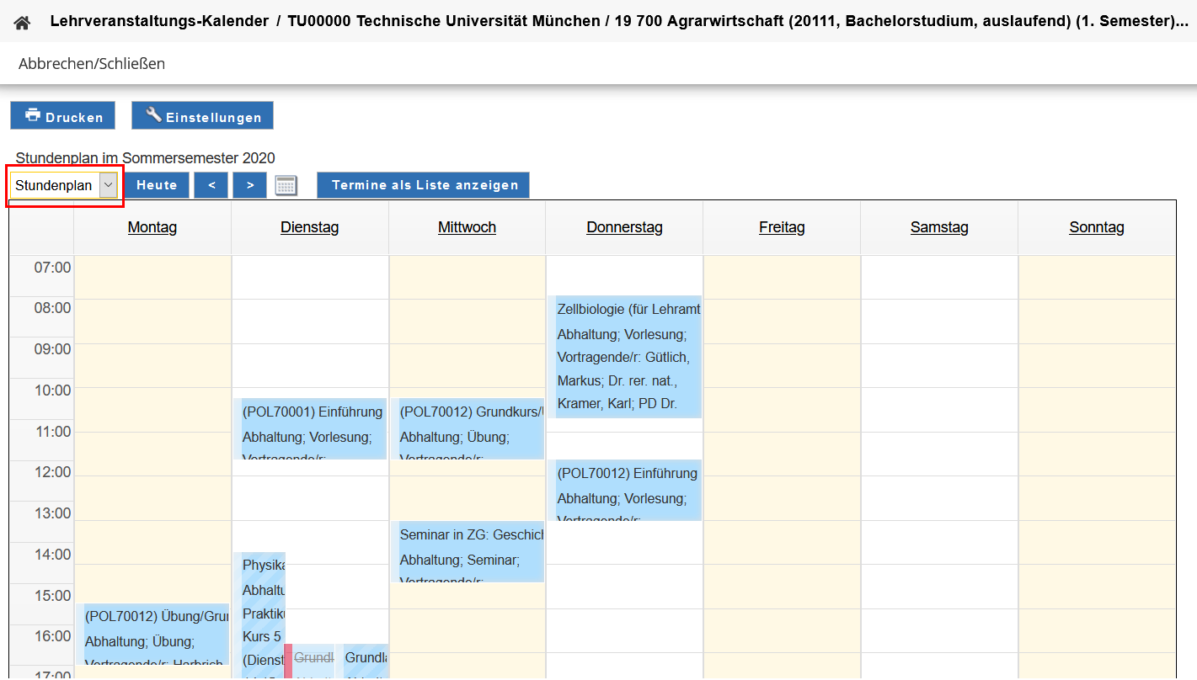The width and height of the screenshot is (1197, 680).
Task: Open the Donnerstag day header link
Action: pos(624,227)
